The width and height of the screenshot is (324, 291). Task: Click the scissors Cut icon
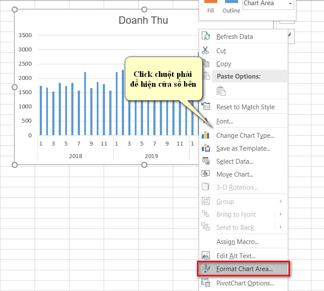205,50
